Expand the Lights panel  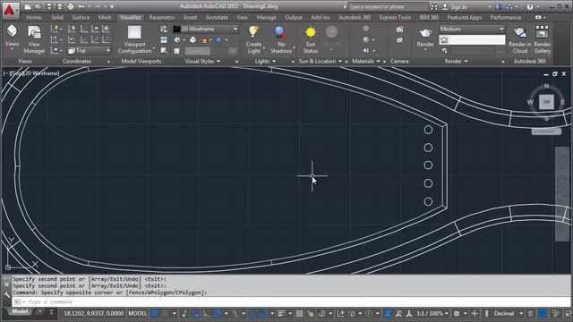265,62
